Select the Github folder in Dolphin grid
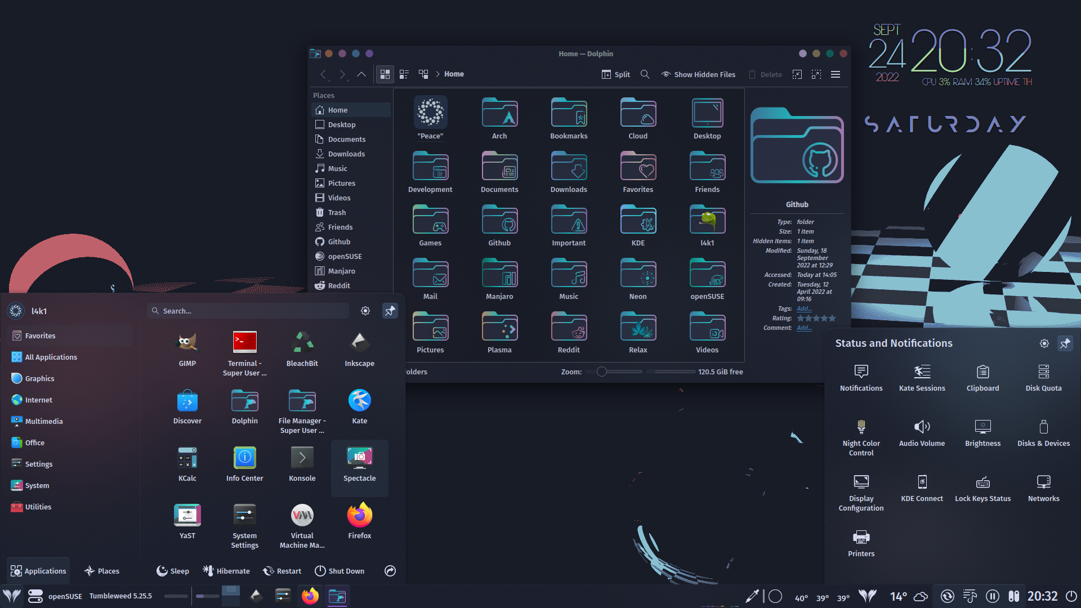This screenshot has height=608, width=1081. point(499,225)
